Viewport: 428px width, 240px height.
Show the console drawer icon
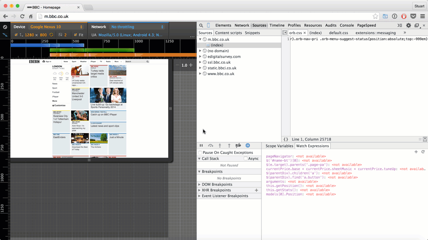click(x=400, y=25)
